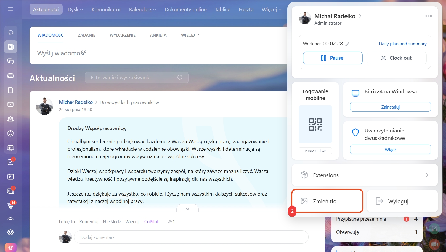
Task: Expand the Dysk dropdown menu
Action: (x=75, y=10)
